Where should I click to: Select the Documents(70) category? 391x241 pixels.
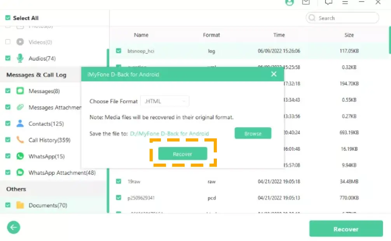point(48,205)
